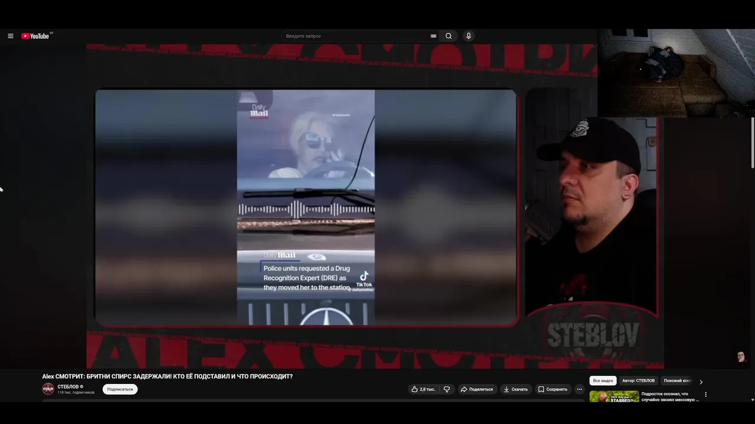Click the 'Скачать' download button
Screen dimensions: 755x424
click(516, 389)
